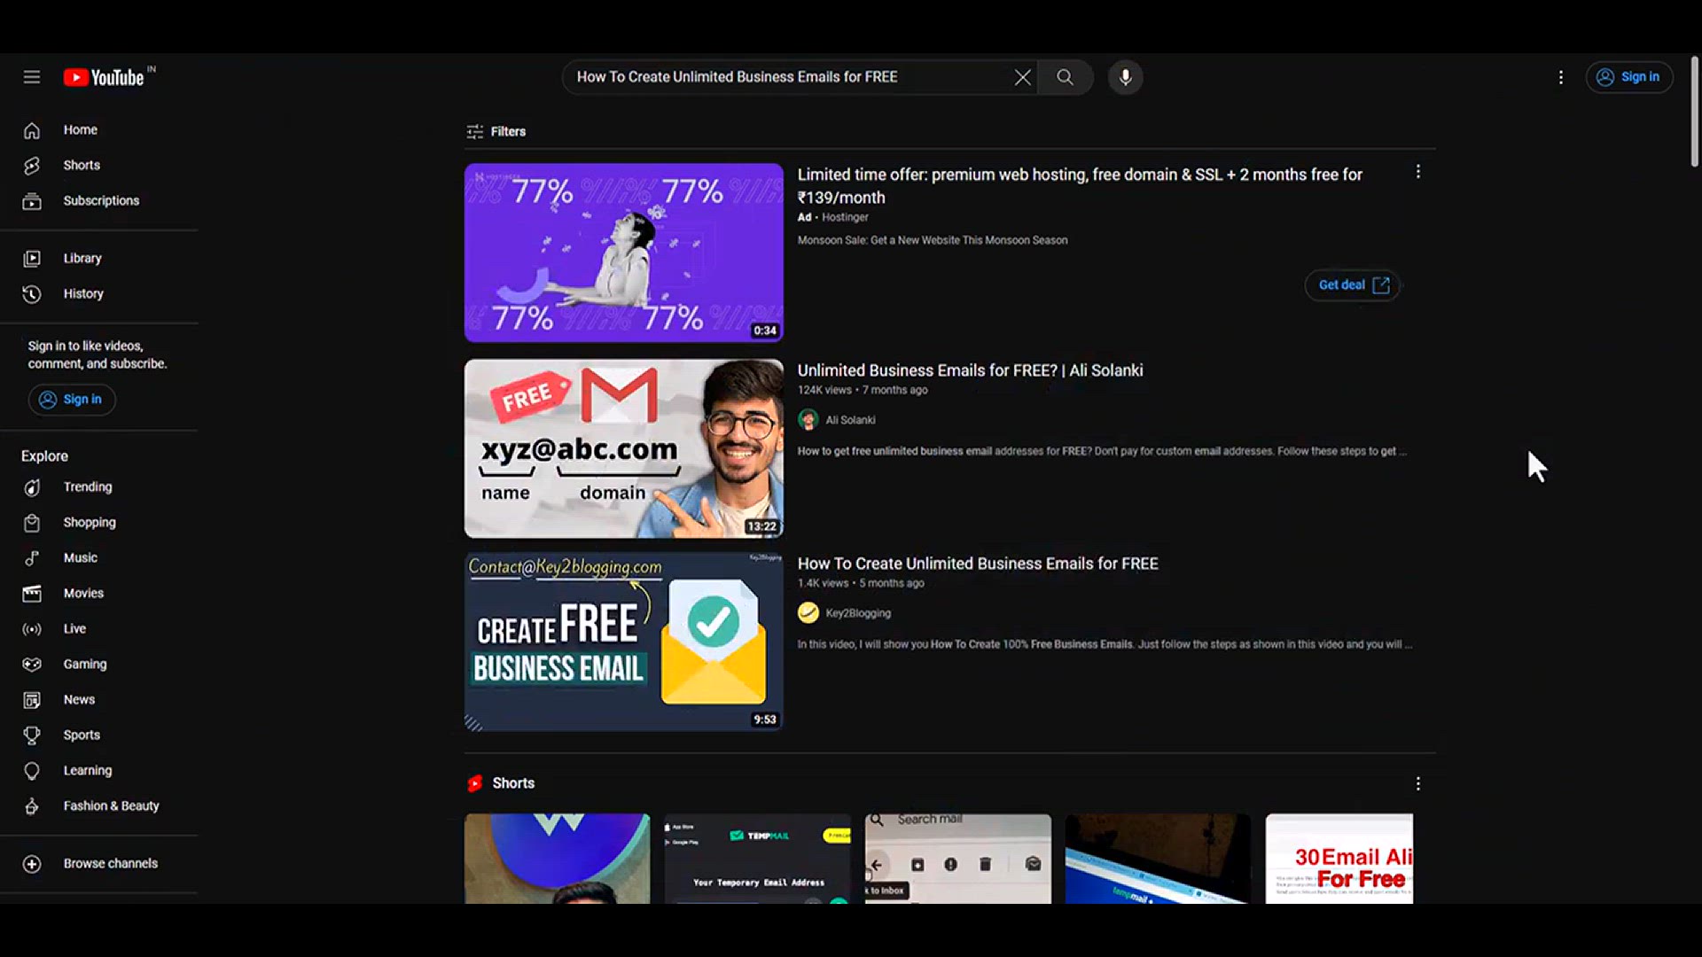Clear the search query with X
Image resolution: width=1702 pixels, height=957 pixels.
[1022, 77]
